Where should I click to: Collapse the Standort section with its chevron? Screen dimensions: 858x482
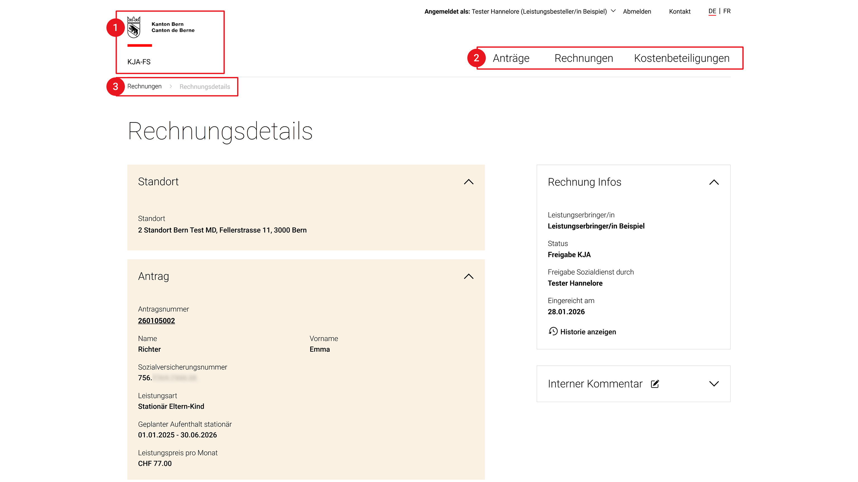[x=469, y=182]
